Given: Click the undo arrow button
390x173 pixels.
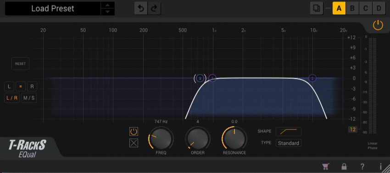Looking at the screenshot, I should (141, 9).
